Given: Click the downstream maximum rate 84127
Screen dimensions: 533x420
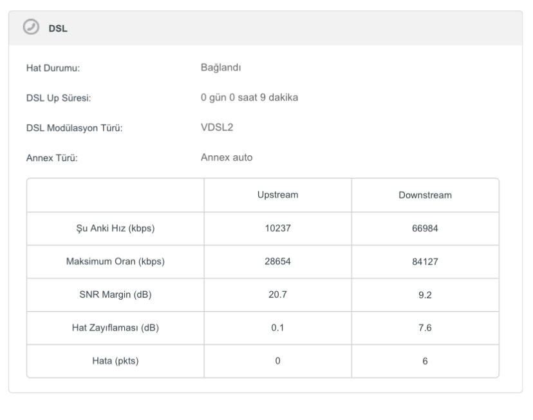Looking at the screenshot, I should (x=425, y=262).
